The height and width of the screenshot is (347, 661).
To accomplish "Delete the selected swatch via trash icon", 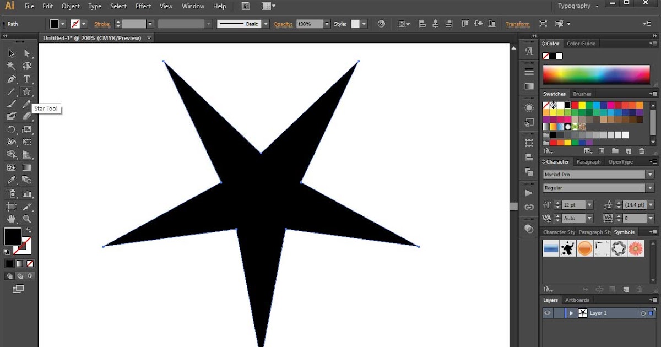I will pos(641,150).
